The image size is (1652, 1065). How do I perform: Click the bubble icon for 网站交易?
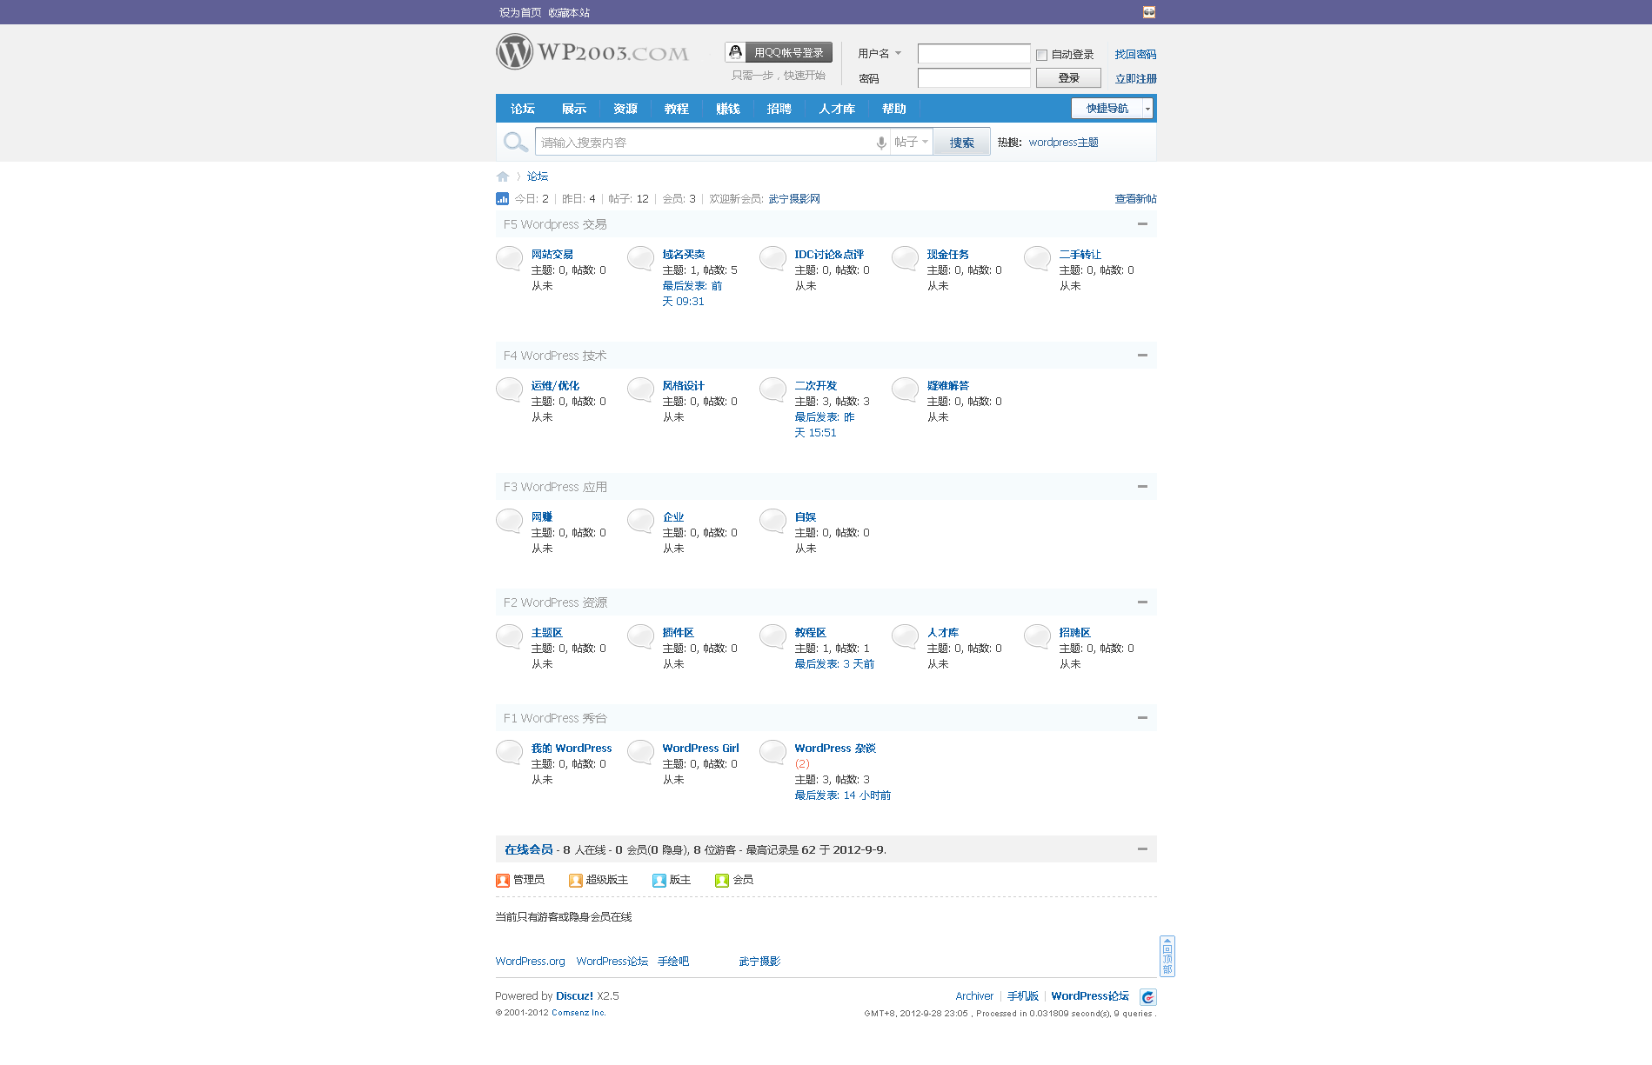point(509,258)
